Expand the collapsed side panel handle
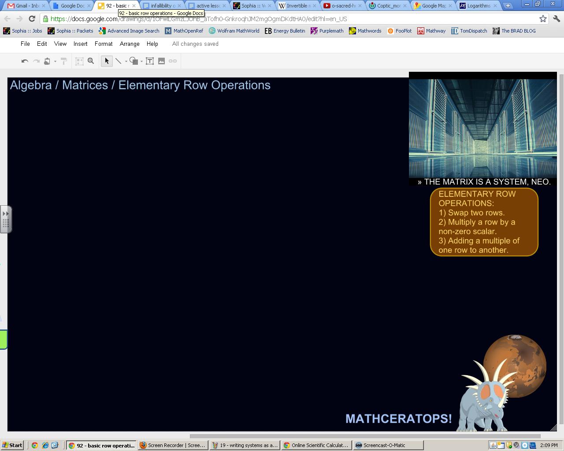The height and width of the screenshot is (451, 564). pos(6,219)
